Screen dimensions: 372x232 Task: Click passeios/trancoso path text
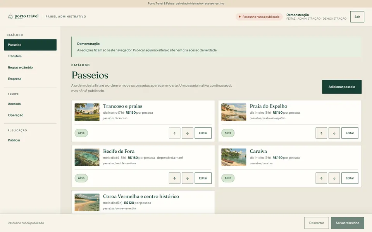[x=115, y=118]
